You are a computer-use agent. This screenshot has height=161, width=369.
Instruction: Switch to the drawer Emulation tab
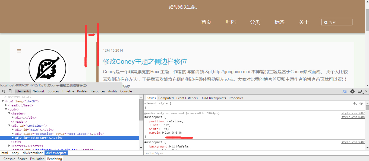point(37,159)
